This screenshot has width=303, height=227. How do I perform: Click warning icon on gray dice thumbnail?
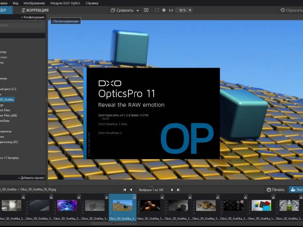pos(190,196)
